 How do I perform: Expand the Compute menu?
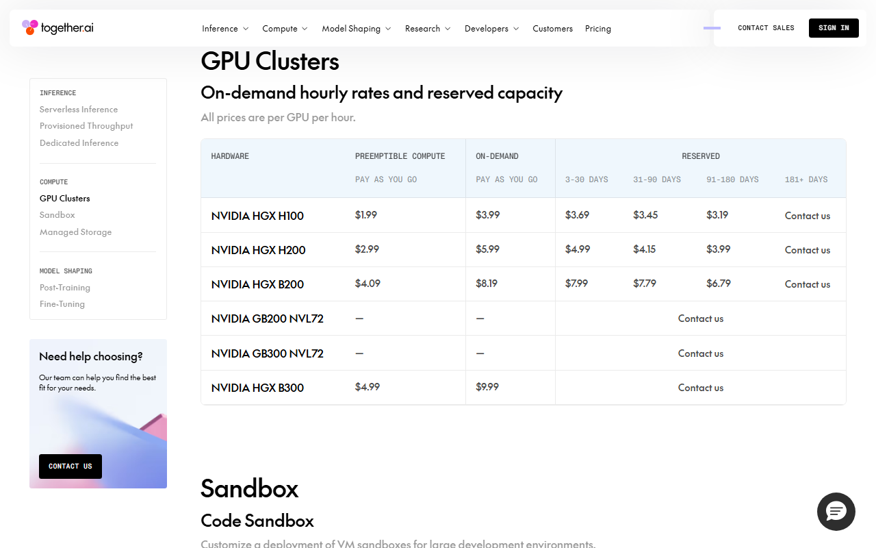[285, 29]
